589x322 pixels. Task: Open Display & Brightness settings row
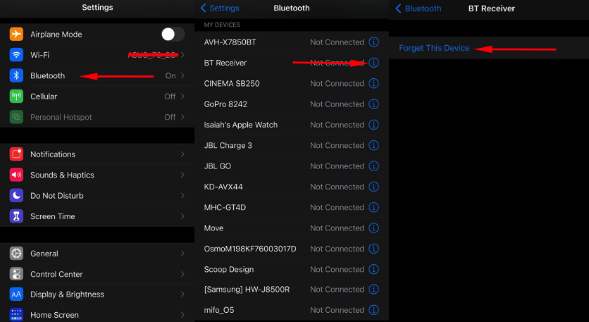[x=97, y=295]
